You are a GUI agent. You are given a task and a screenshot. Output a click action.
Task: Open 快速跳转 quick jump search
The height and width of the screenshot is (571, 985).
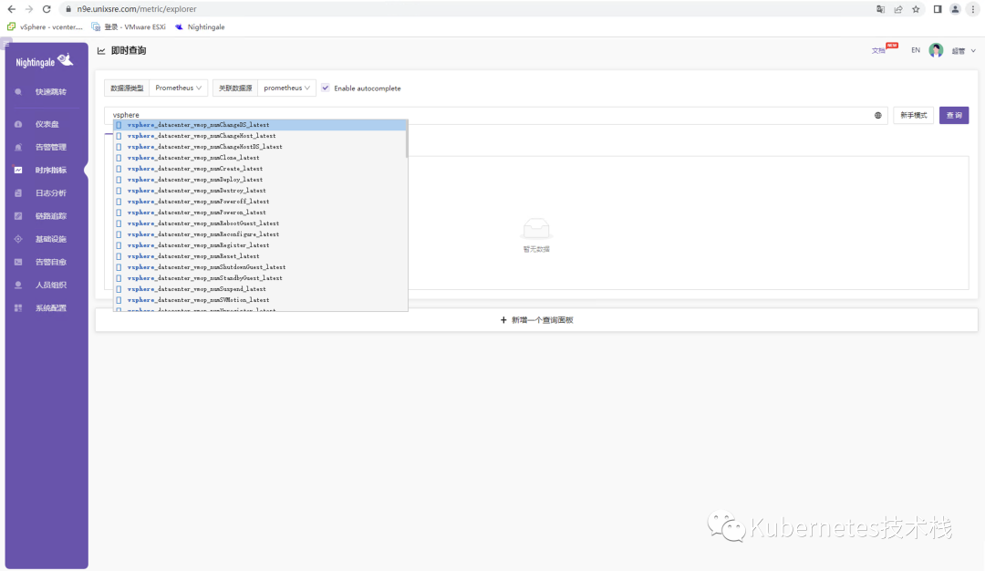point(46,92)
